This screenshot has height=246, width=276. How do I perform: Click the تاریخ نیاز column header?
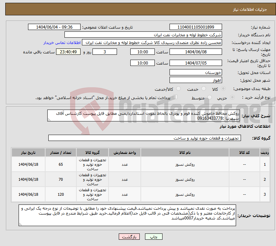[28, 152]
